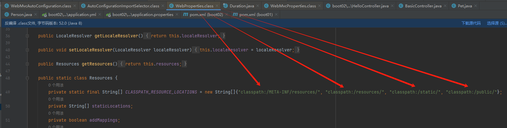Viewport: 507px width, 128px height.
Task: Close the pom.xml (boot02) tab
Action: (x=227, y=14)
